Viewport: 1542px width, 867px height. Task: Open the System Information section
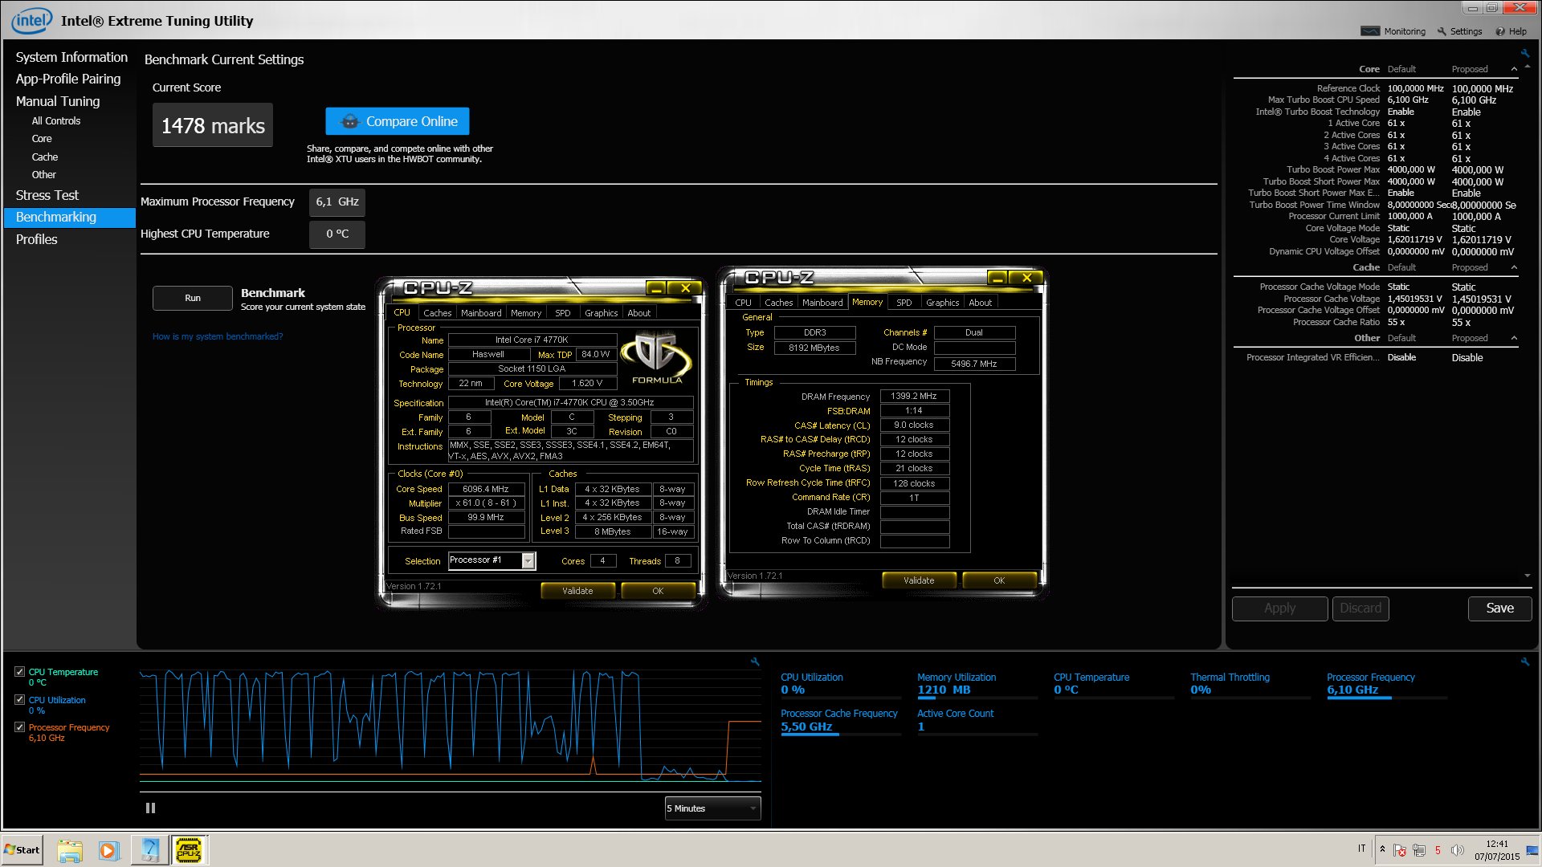(71, 57)
